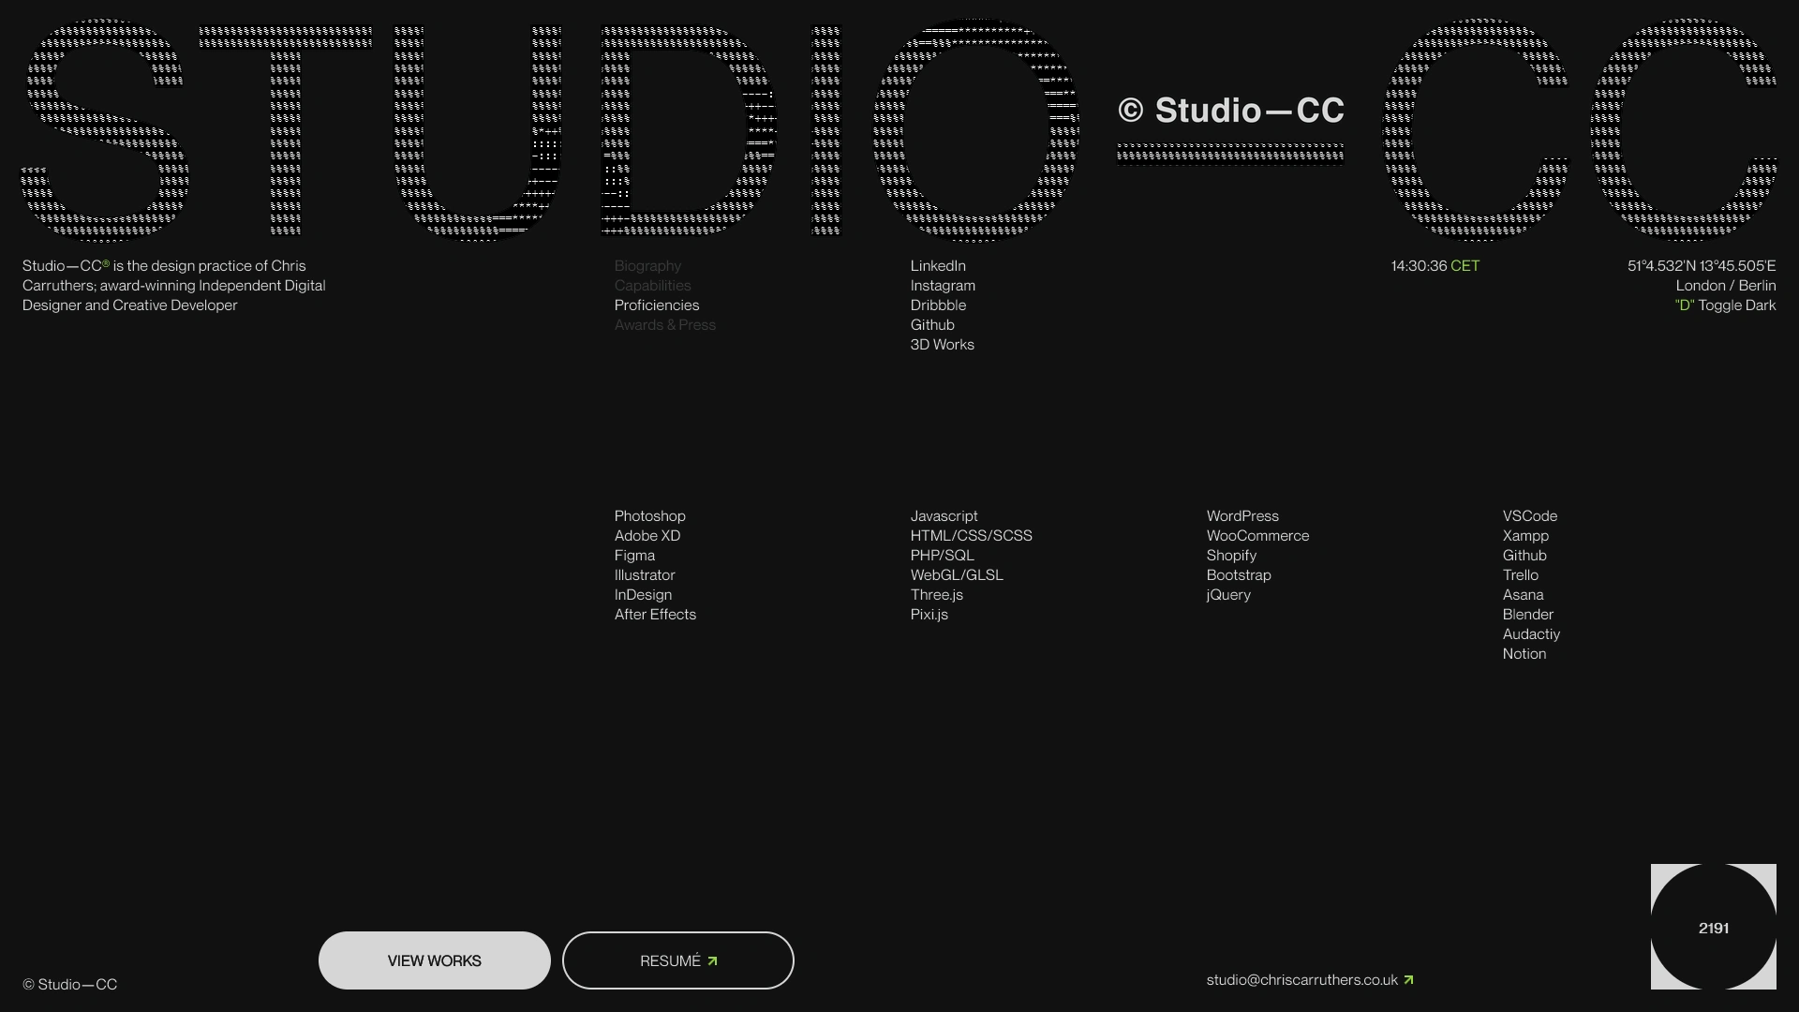Open the Awards & Press section
1799x1012 pixels.
click(x=664, y=325)
